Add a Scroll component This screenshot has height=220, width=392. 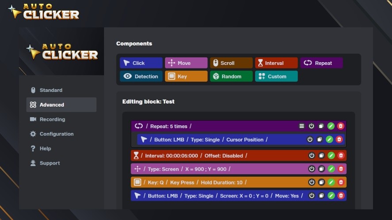coord(231,63)
